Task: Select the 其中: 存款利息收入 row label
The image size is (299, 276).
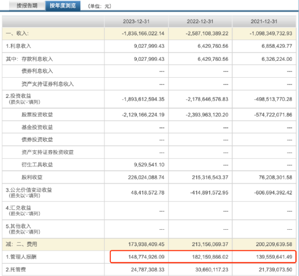Action: point(29,59)
